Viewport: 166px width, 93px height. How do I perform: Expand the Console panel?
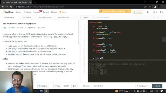tap(87, 86)
